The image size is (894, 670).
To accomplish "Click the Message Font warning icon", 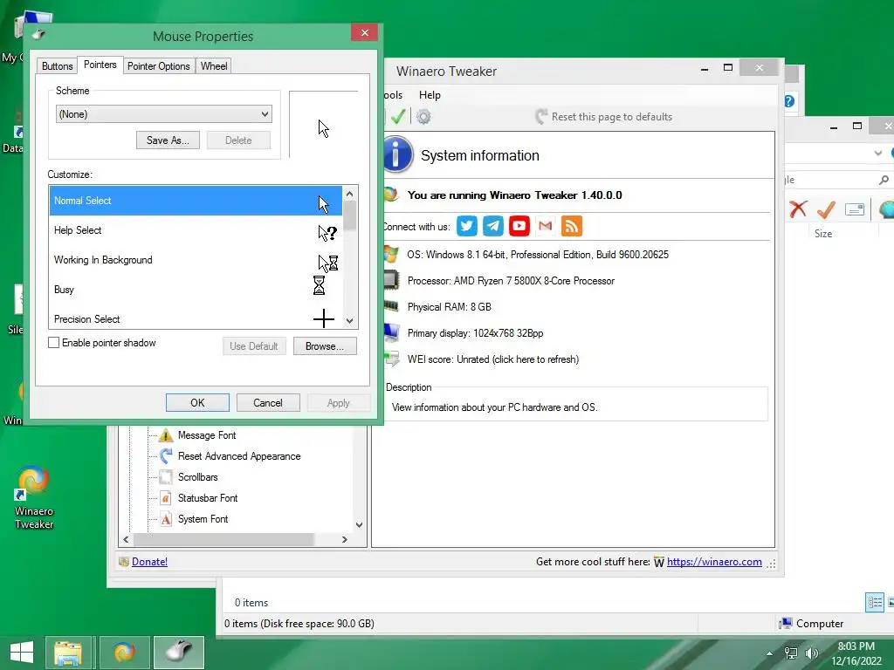I will tap(166, 435).
